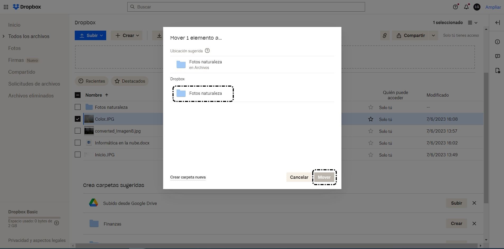This screenshot has width=504, height=249.
Task: Open Firmas in the sidebar
Action: pyautogui.click(x=16, y=60)
